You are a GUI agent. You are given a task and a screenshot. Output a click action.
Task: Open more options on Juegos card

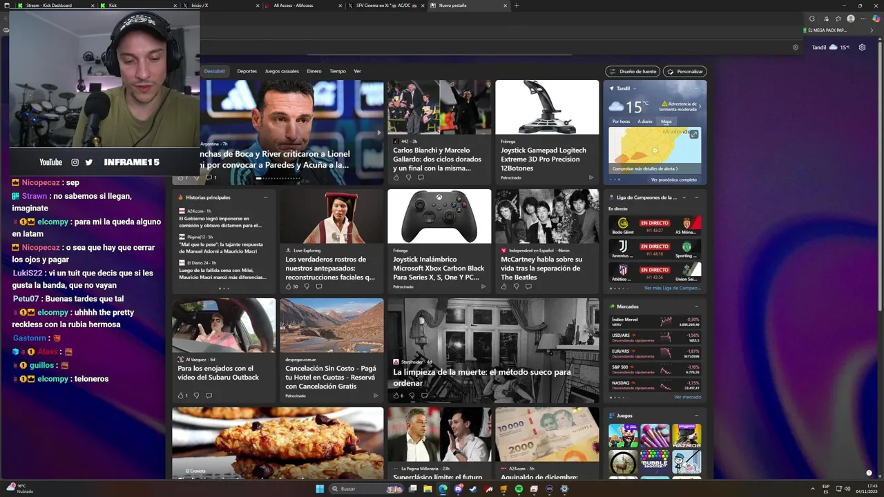coord(697,416)
